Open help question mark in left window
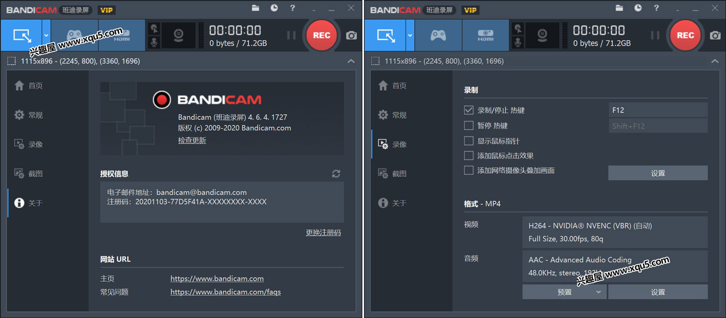Image resolution: width=726 pixels, height=318 pixels. tap(292, 8)
